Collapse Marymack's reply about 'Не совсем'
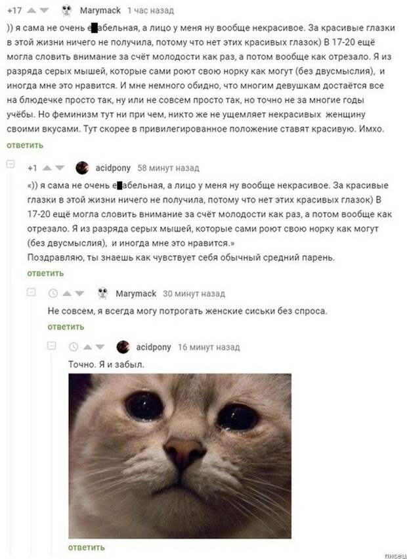This screenshot has width=407, height=559. coord(32,293)
